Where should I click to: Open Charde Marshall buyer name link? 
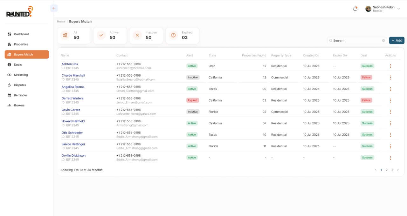pos(73,76)
